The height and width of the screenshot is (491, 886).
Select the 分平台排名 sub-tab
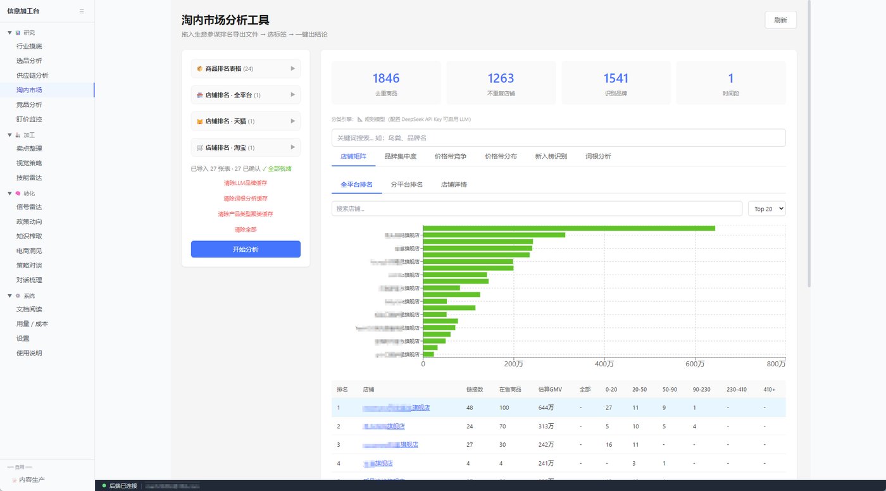click(407, 185)
